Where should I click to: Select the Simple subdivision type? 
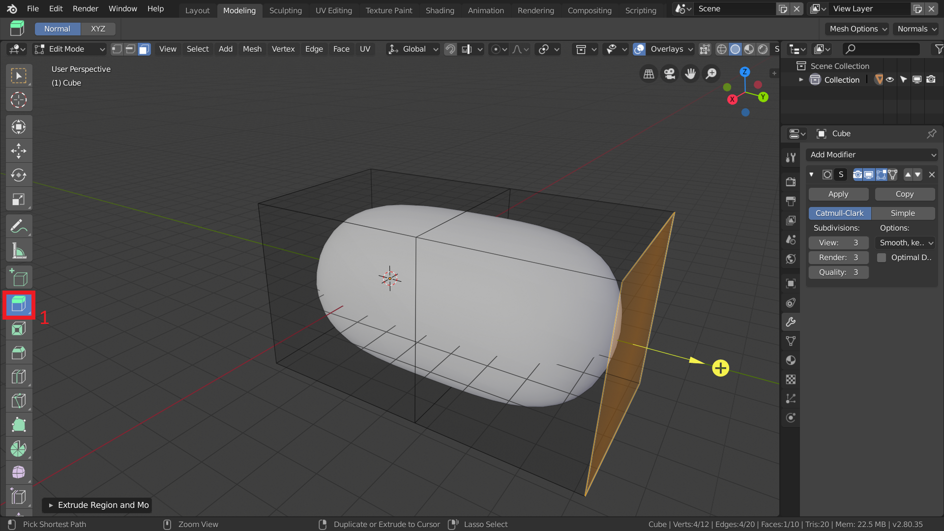coord(903,213)
